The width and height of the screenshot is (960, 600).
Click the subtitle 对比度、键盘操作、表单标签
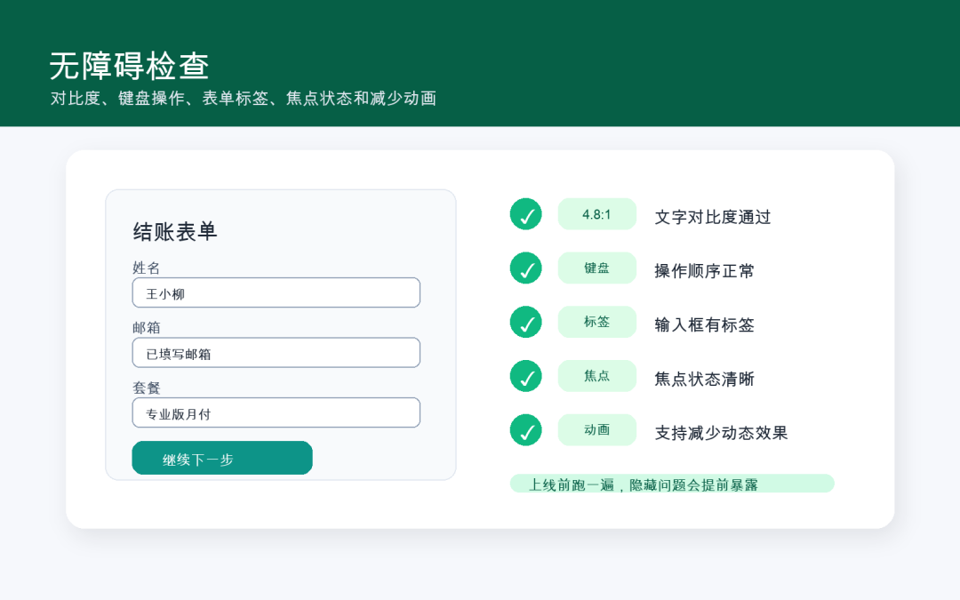click(x=243, y=98)
